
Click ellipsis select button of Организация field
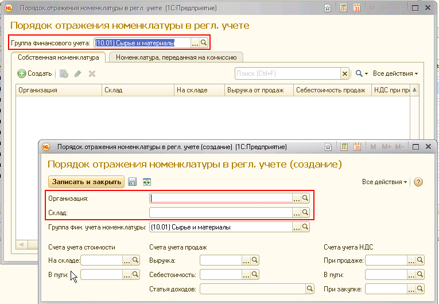point(297,198)
